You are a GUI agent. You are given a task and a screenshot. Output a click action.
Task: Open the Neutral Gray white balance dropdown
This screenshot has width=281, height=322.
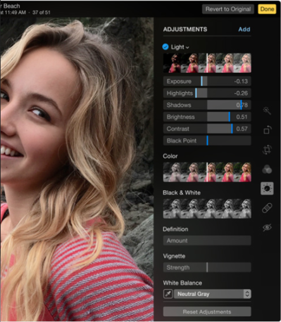[x=213, y=294]
